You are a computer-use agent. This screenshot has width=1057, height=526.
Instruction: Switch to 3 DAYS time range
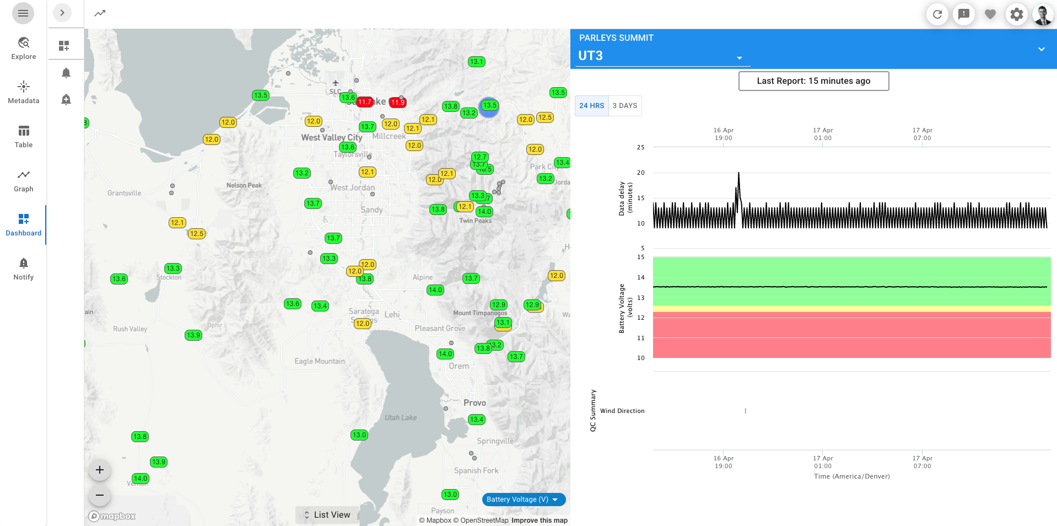pos(624,106)
